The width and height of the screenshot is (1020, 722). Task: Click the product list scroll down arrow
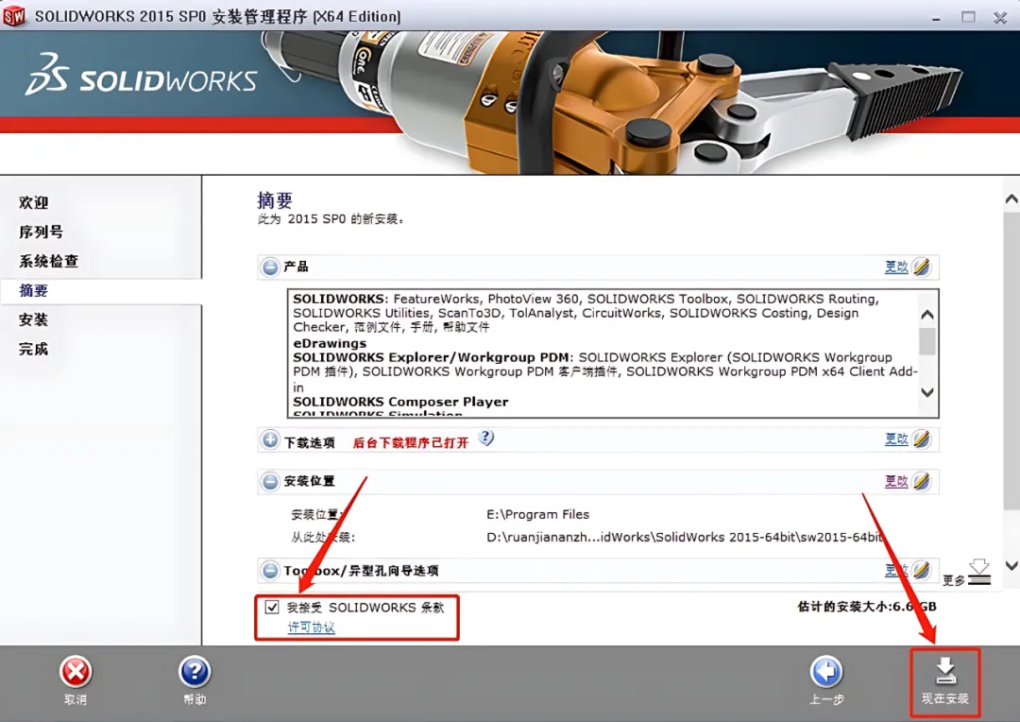(x=927, y=392)
